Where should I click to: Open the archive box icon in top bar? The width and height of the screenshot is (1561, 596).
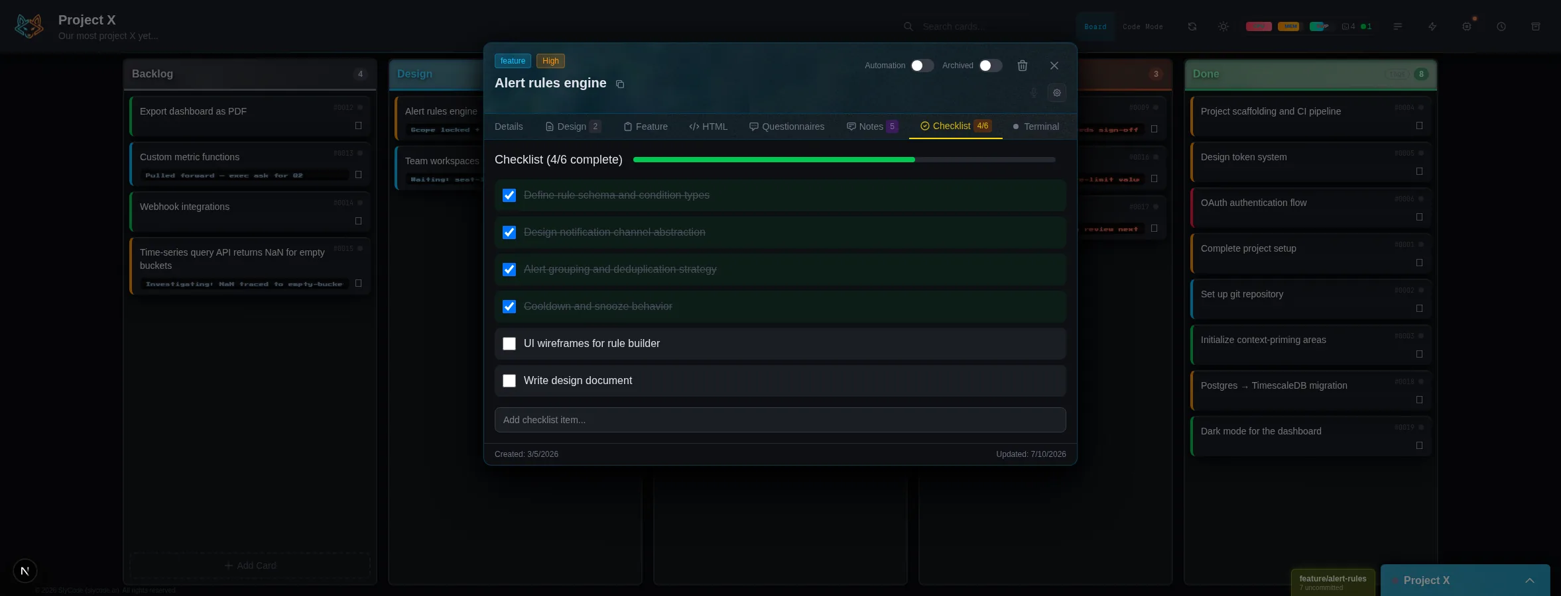pyautogui.click(x=1536, y=26)
